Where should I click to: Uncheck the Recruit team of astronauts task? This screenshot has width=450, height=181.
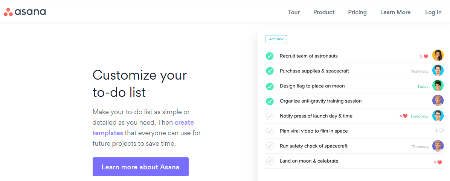point(270,56)
